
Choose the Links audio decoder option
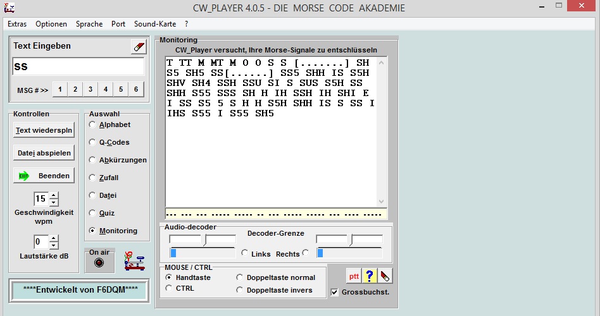coord(245,253)
